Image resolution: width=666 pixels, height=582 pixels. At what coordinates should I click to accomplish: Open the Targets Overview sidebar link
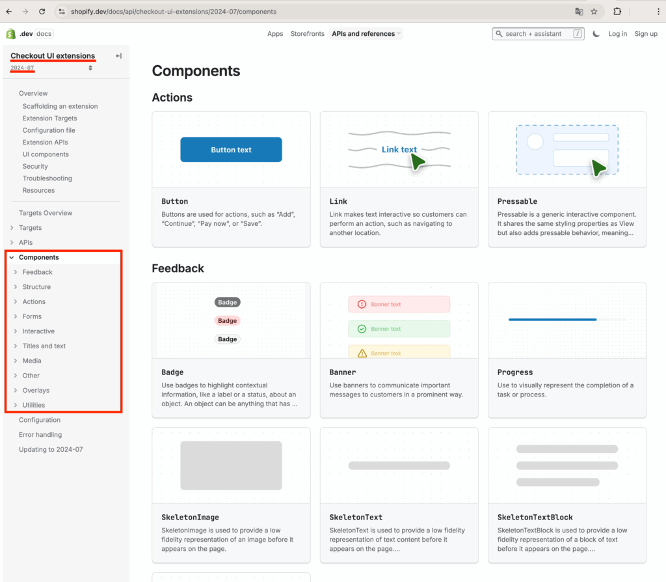(46, 213)
